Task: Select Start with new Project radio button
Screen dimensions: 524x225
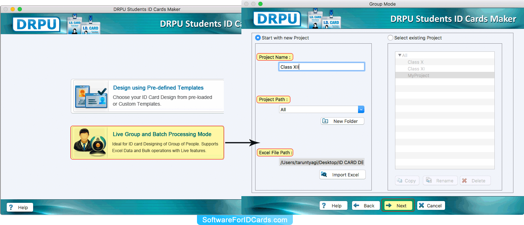Action: [258, 38]
